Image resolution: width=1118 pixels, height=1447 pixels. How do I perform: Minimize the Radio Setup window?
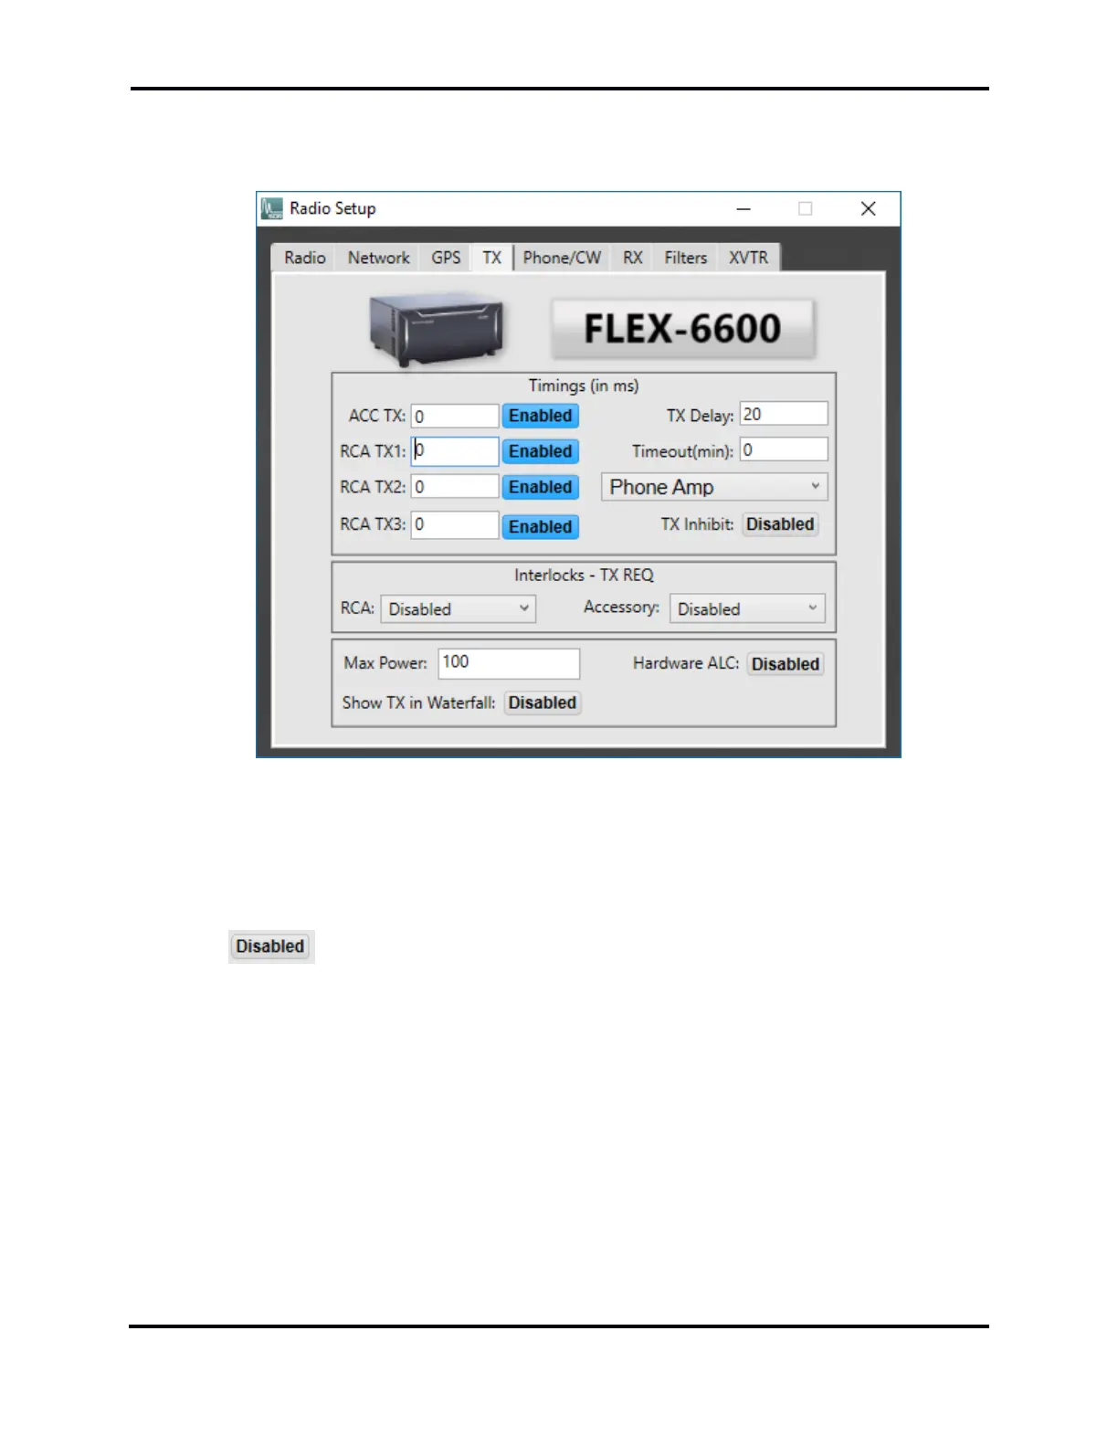744,209
